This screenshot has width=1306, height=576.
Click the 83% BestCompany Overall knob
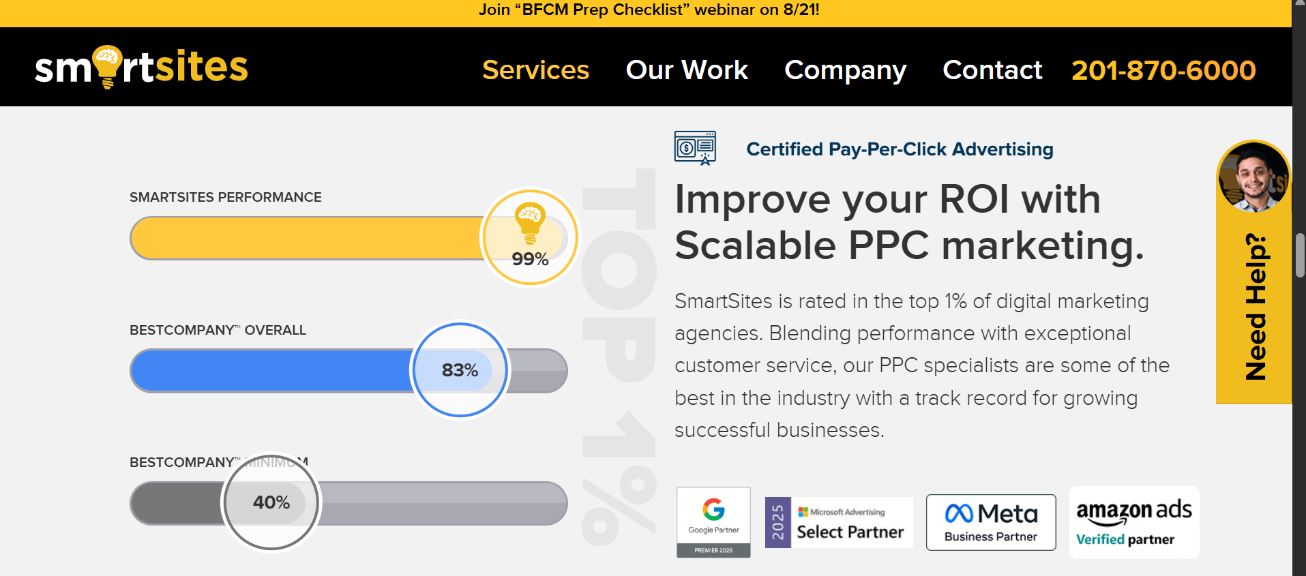tap(460, 370)
